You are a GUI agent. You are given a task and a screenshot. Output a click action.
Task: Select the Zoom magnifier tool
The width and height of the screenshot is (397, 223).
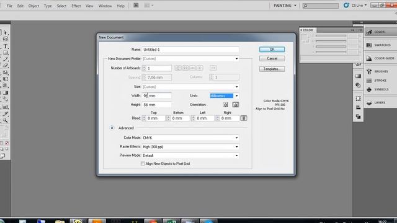(x=6, y=121)
